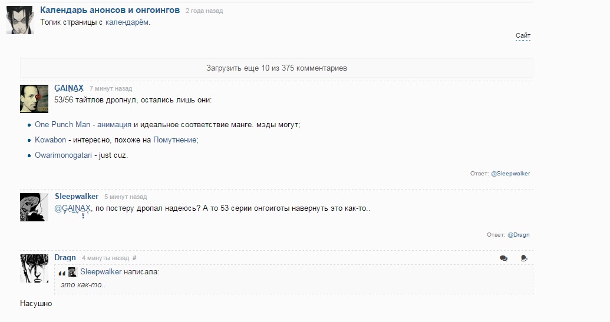
Task: Open the "Сайт" link
Action: point(523,36)
